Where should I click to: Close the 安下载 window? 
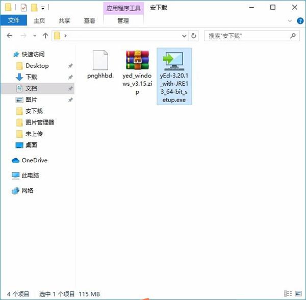pyautogui.click(x=294, y=8)
